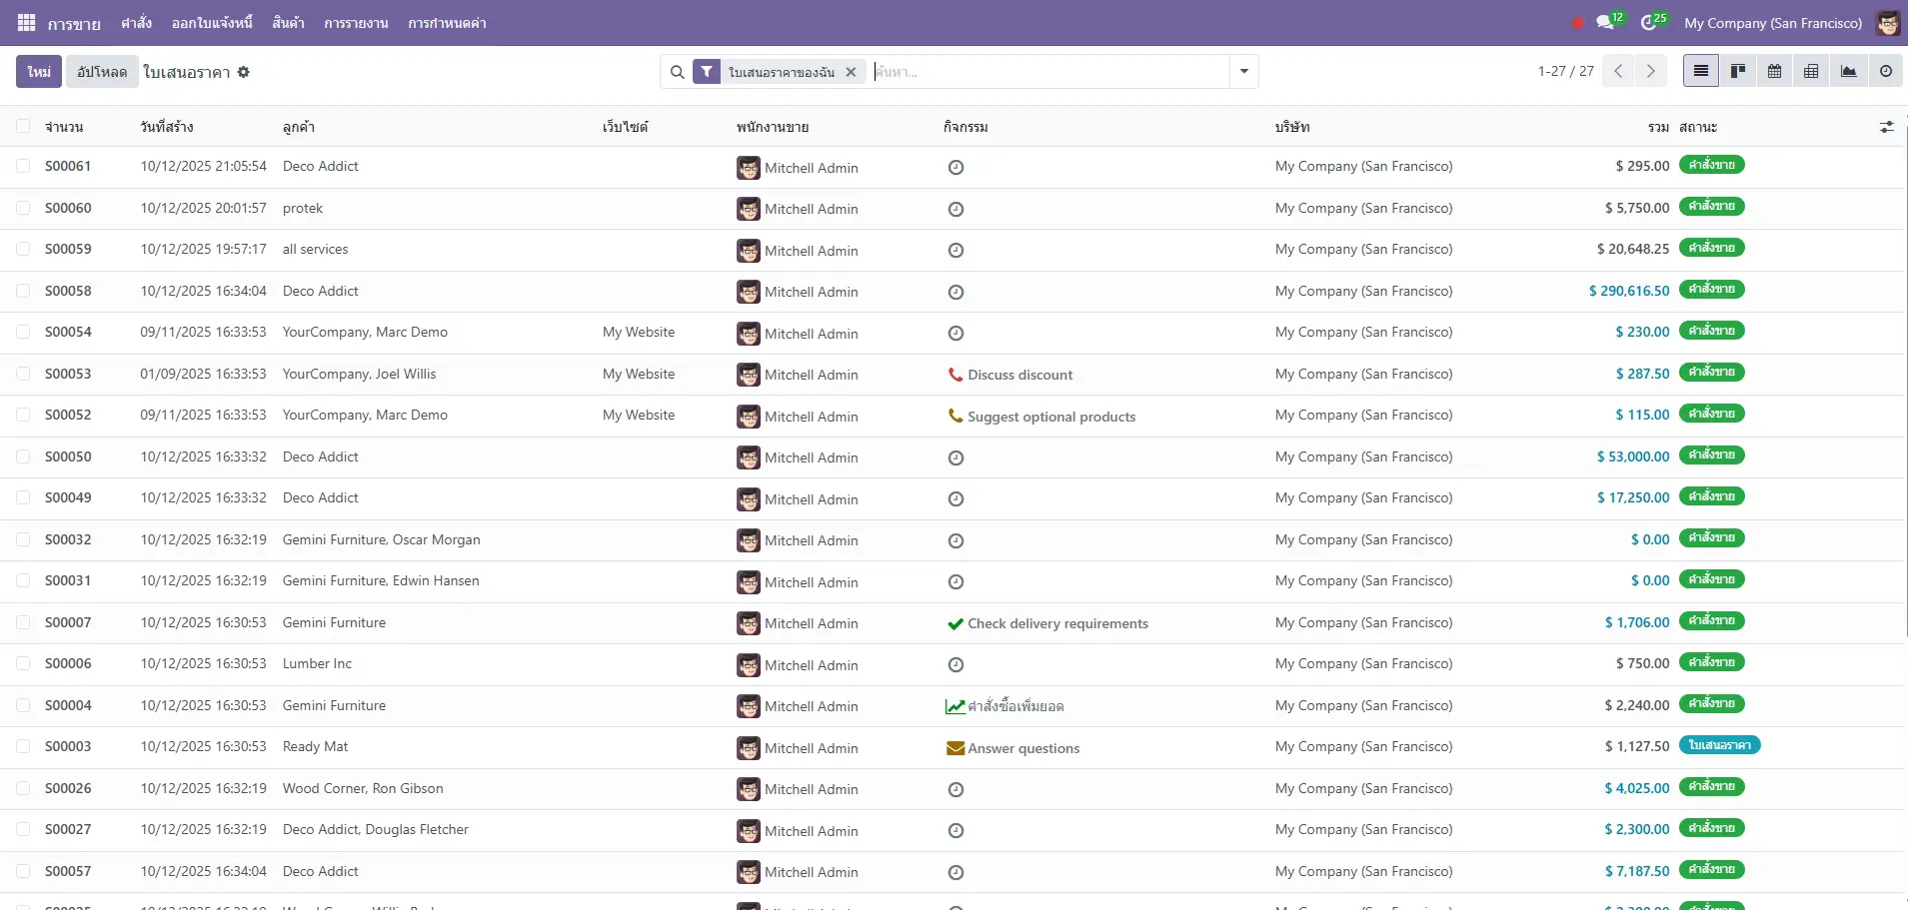1908x910 pixels.
Task: Switch to Pivot table view
Action: pos(1811,71)
